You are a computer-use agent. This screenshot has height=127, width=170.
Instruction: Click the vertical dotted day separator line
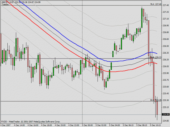point(82,76)
